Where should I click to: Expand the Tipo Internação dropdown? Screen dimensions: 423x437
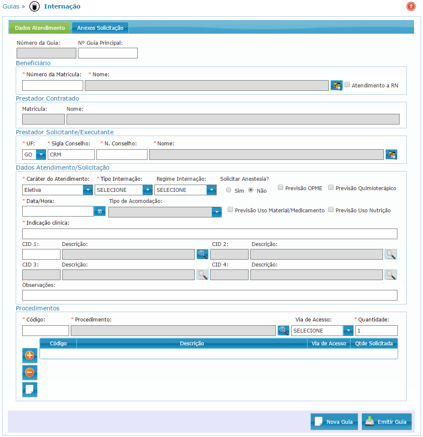click(147, 190)
